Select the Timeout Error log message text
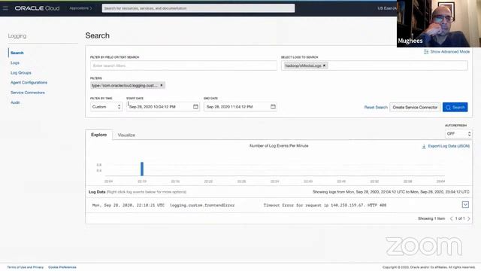This screenshot has width=481, height=271. tap(325, 206)
